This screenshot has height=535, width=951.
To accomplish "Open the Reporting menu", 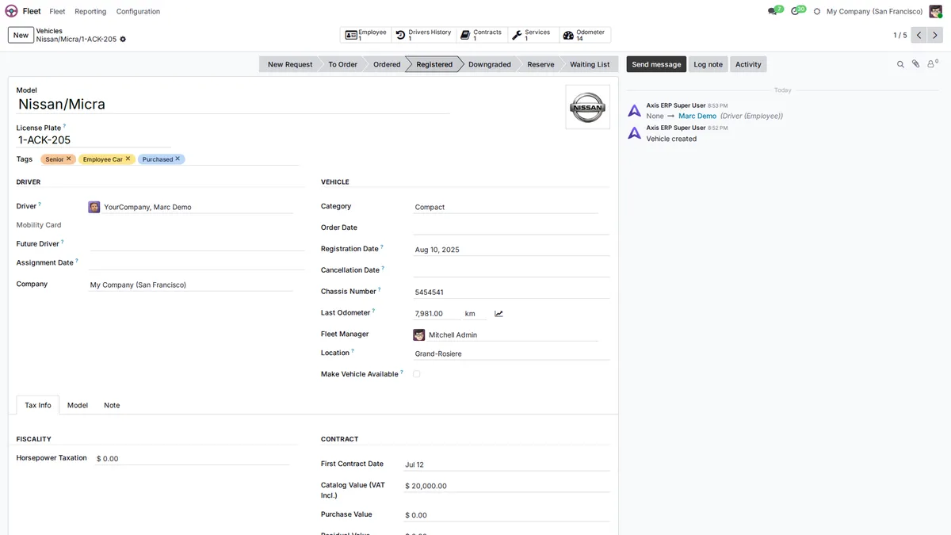I will click(90, 11).
